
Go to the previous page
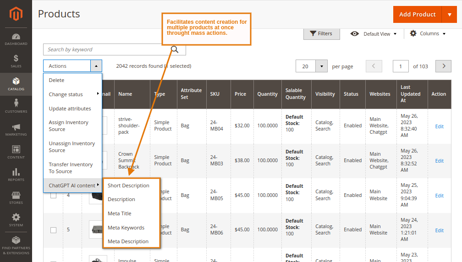[x=374, y=66]
